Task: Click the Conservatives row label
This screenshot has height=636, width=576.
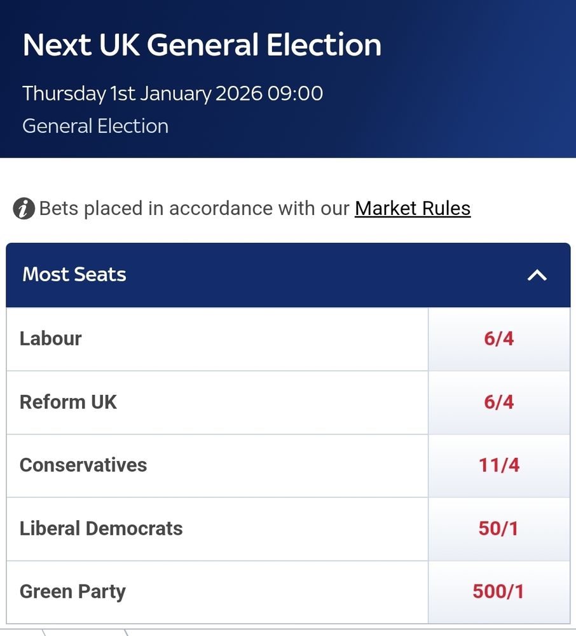Action: pos(83,466)
